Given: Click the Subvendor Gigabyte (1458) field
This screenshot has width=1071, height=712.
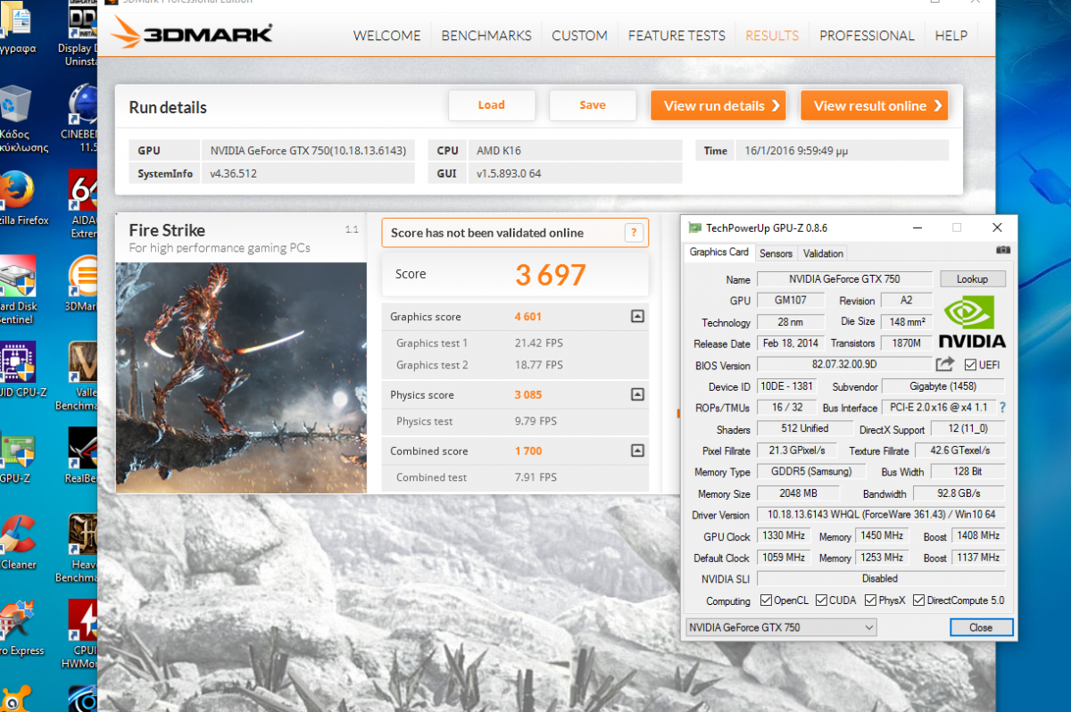Looking at the screenshot, I should [942, 386].
